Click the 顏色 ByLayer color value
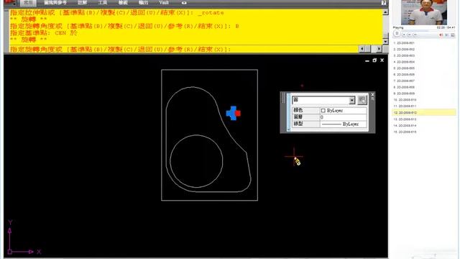460x259 pixels. pyautogui.click(x=344, y=110)
